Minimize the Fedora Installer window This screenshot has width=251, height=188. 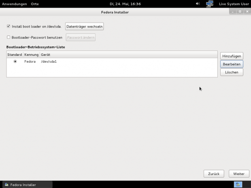[x=233, y=12]
